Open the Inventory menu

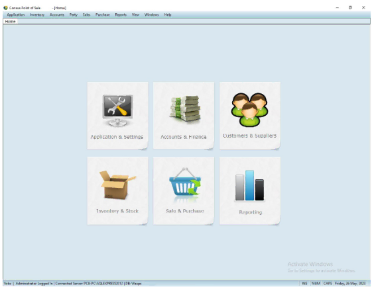click(37, 15)
